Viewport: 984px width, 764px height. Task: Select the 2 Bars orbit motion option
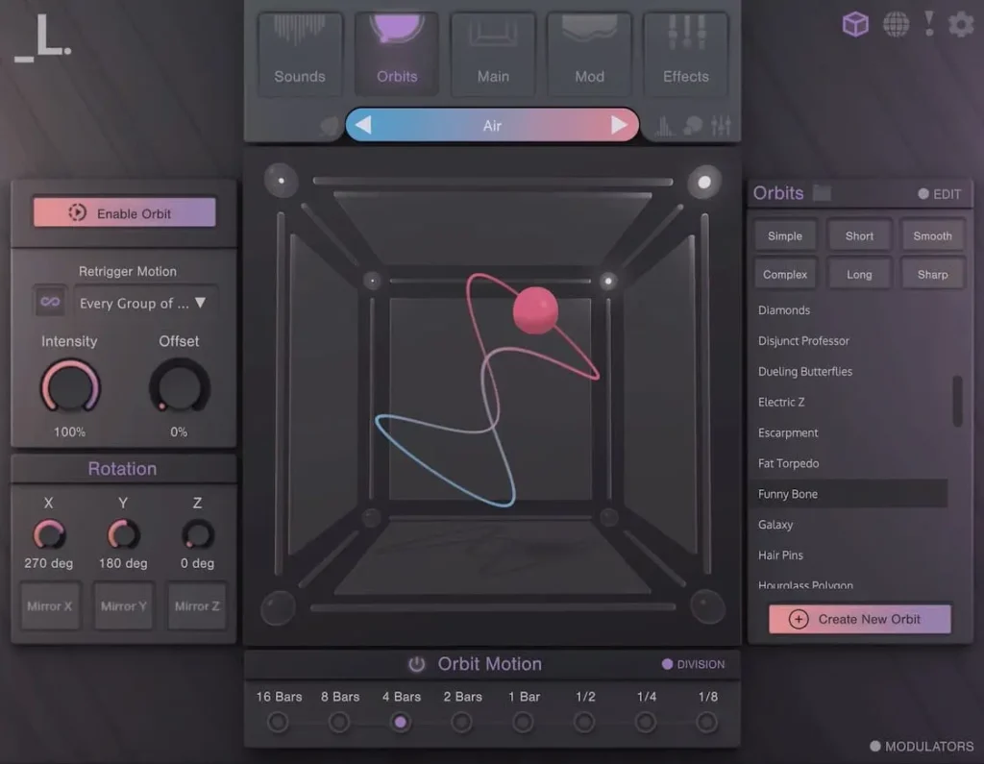[462, 722]
